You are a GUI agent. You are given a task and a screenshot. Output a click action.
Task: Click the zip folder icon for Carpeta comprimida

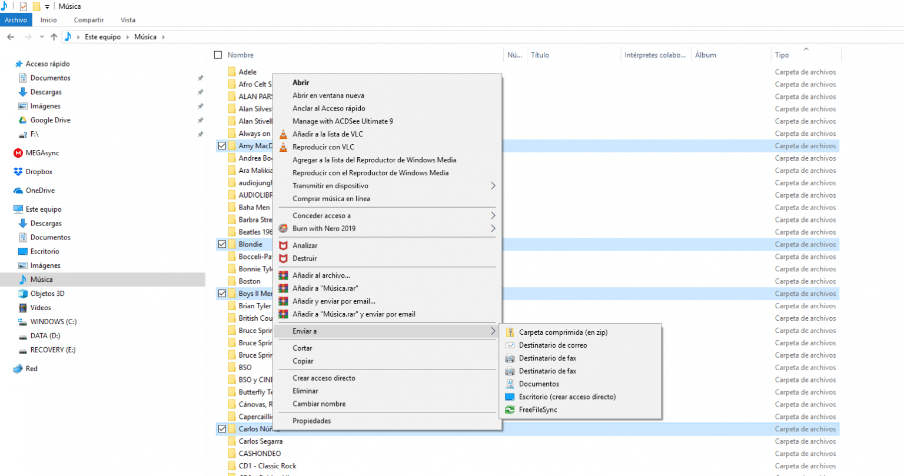click(510, 332)
